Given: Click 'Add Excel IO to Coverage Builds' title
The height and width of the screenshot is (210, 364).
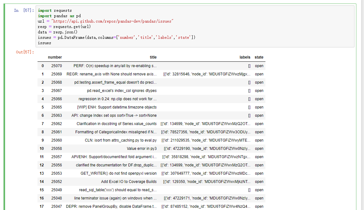Looking at the screenshot, I should [x=129, y=182].
